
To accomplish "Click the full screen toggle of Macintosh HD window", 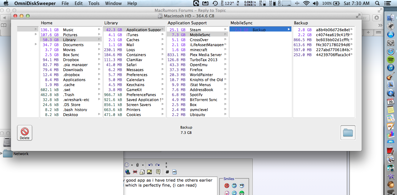I will point(358,16).
